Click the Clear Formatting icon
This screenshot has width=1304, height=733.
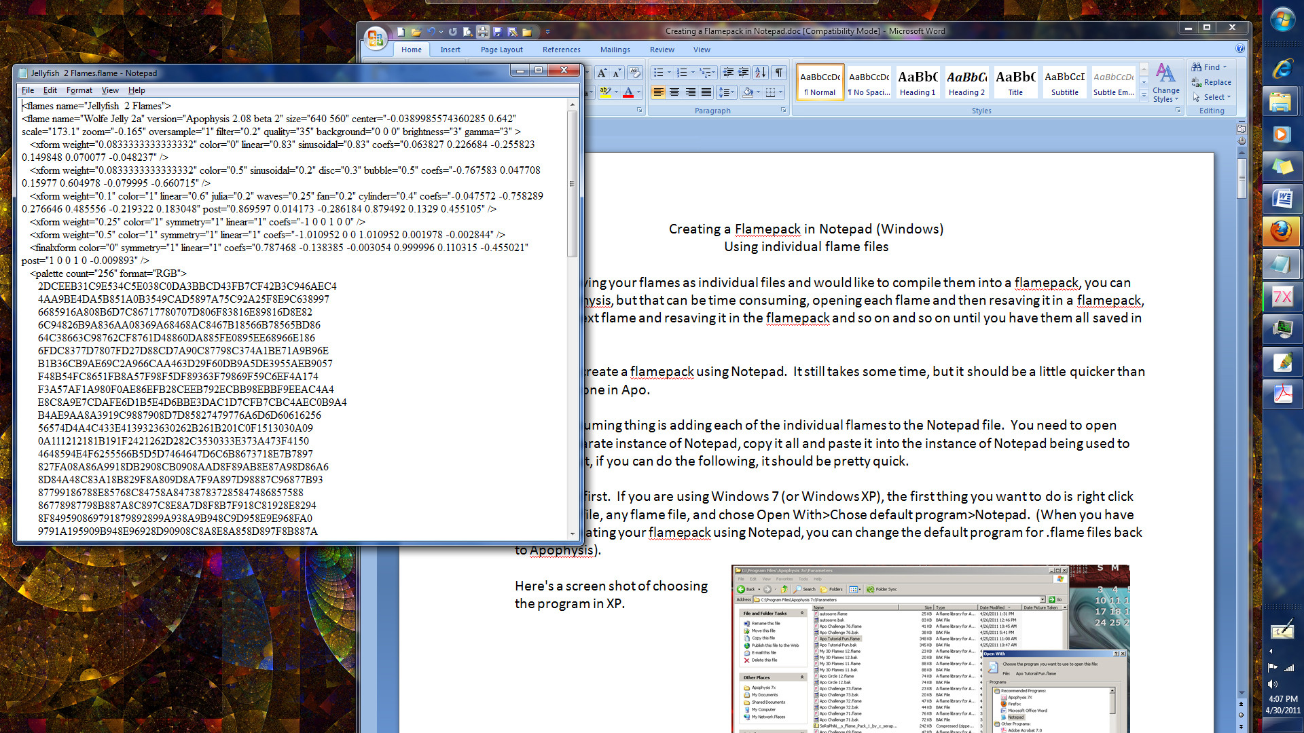[x=634, y=73]
